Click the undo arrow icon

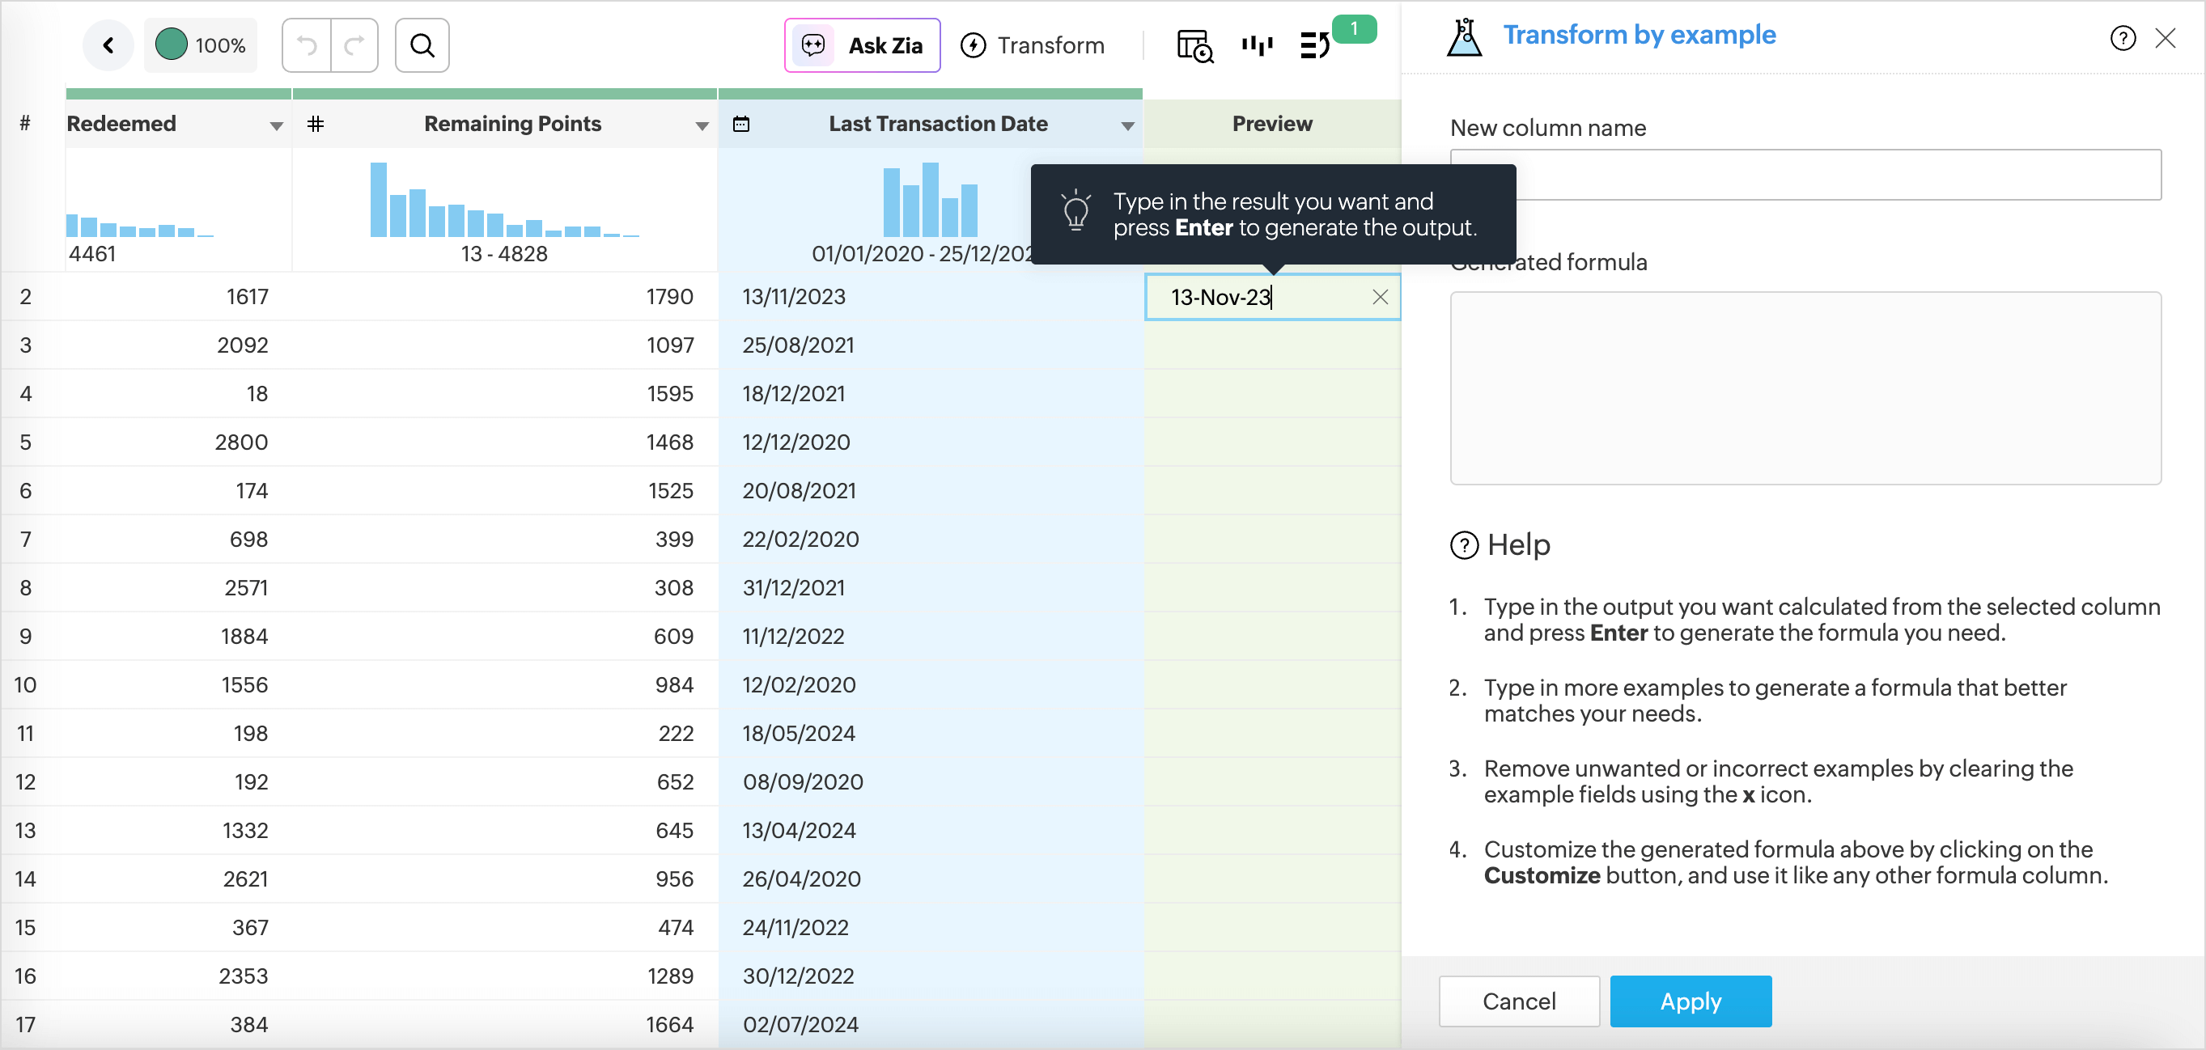[307, 45]
